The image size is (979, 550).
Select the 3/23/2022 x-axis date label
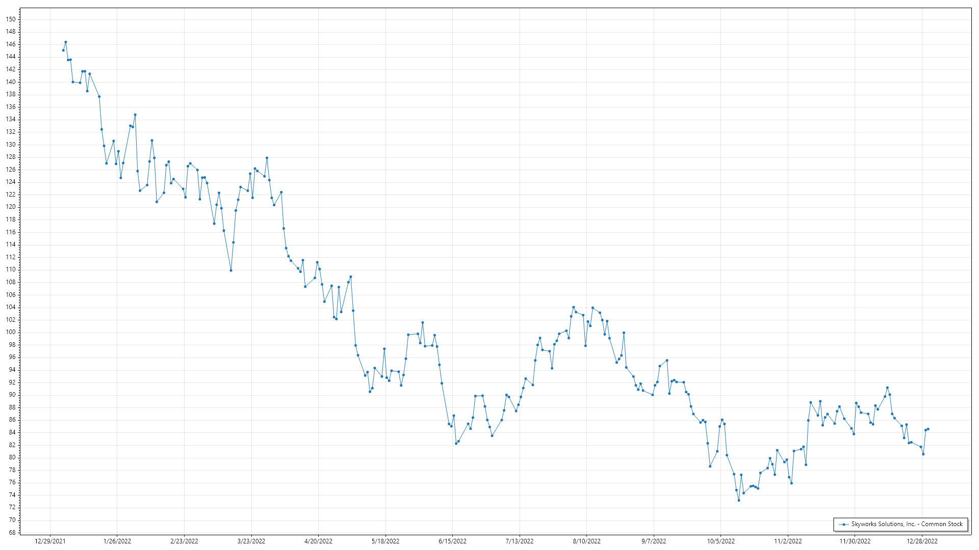(x=251, y=541)
